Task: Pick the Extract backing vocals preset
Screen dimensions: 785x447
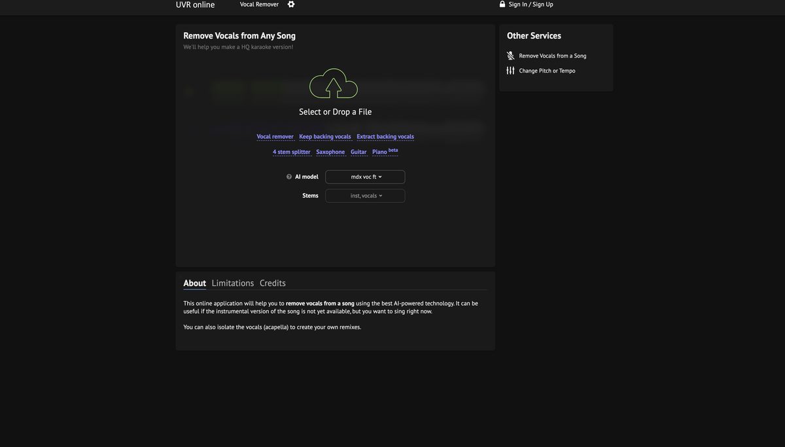Action: pyautogui.click(x=385, y=137)
